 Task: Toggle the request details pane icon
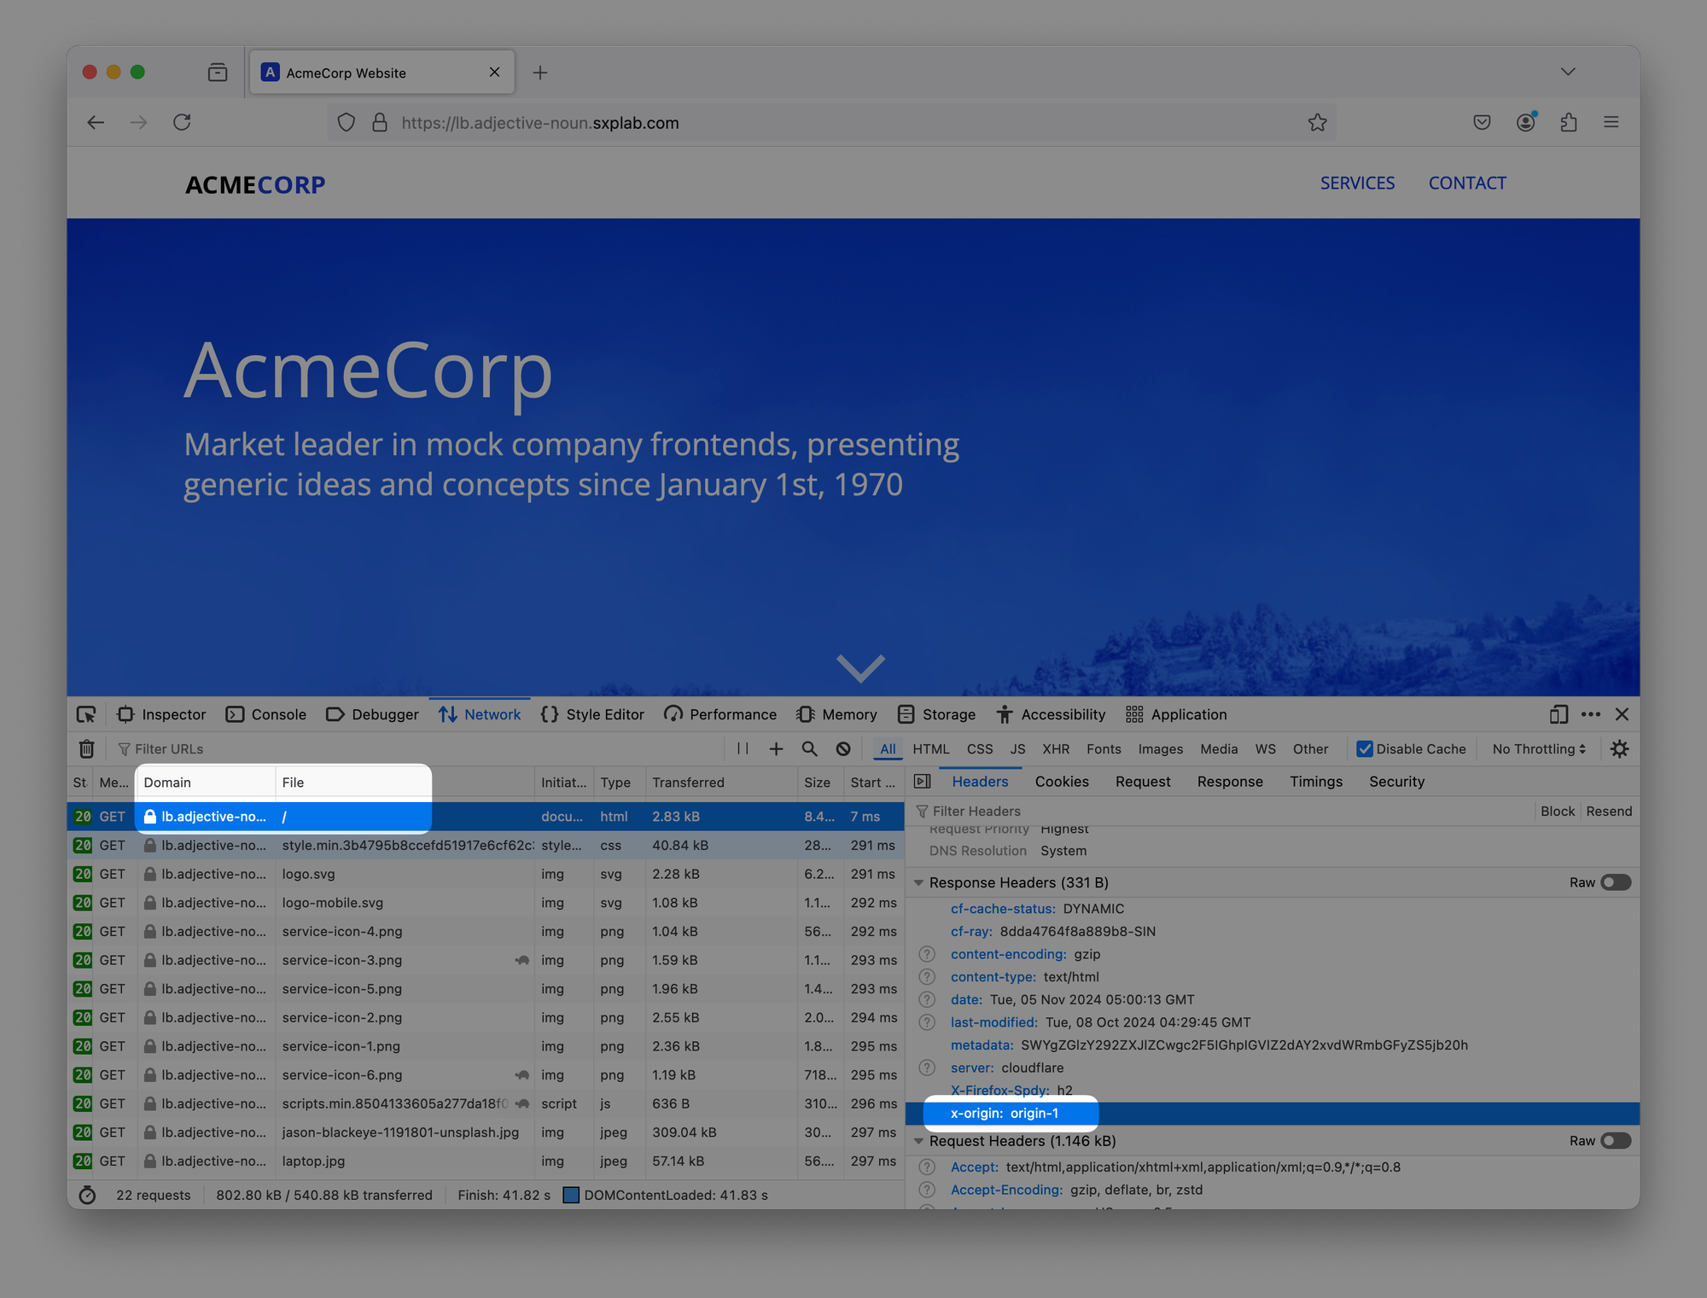[x=922, y=781]
